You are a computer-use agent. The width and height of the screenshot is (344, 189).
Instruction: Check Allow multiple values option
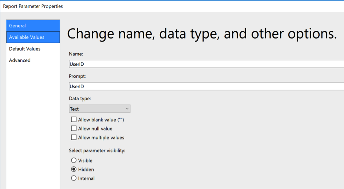[x=74, y=137]
